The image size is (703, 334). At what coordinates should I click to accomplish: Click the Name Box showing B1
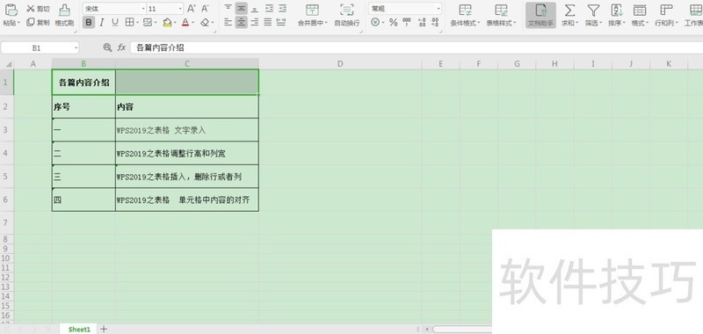coord(40,47)
